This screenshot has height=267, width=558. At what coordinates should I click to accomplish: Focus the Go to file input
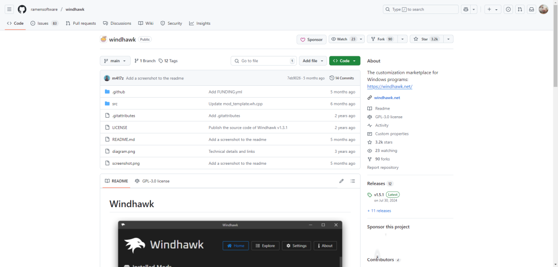click(263, 61)
